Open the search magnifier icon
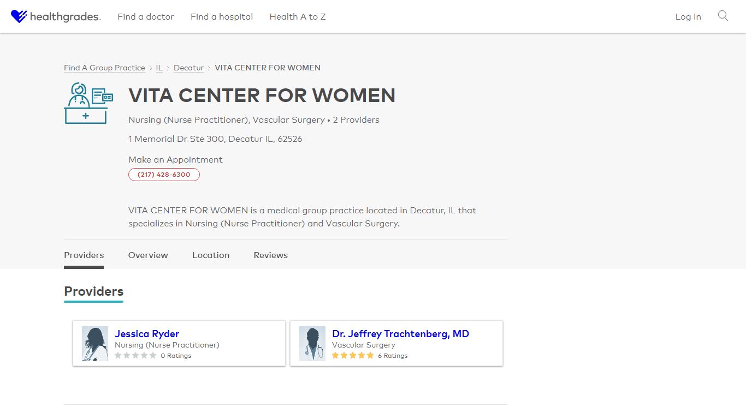This screenshot has width=746, height=419. click(x=723, y=16)
